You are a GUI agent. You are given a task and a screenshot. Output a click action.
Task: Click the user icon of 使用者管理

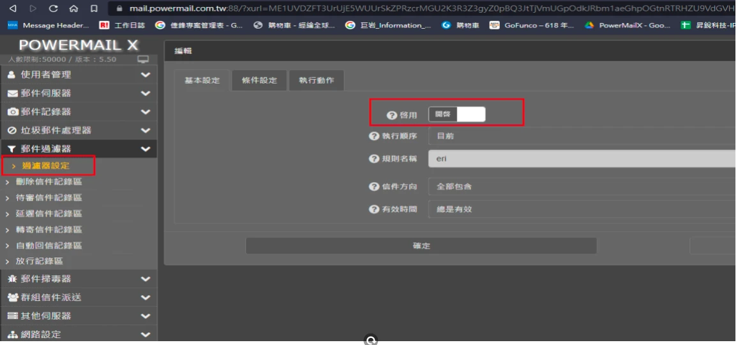[11, 75]
